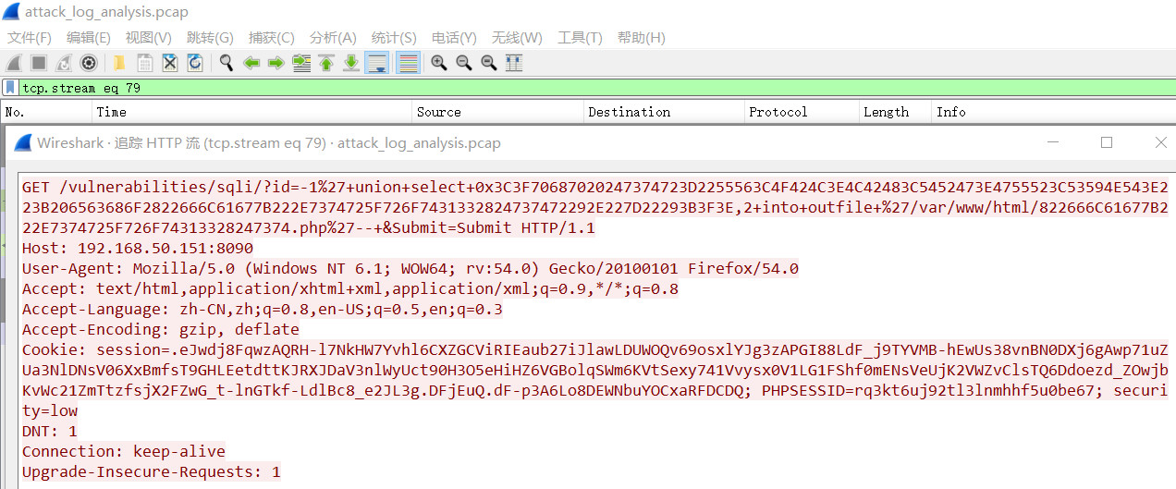Open the 编辑(E) menu
The height and width of the screenshot is (489, 1176).
[89, 38]
